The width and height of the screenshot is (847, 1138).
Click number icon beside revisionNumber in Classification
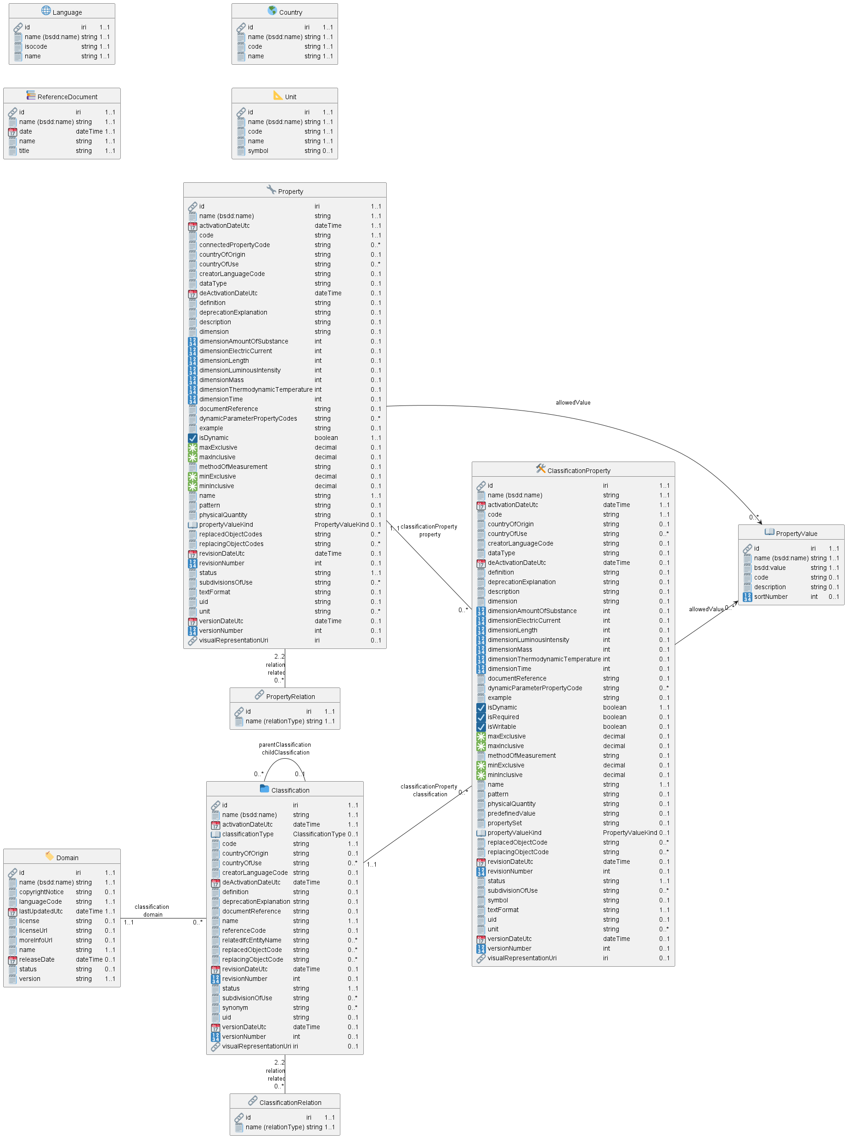tap(215, 979)
